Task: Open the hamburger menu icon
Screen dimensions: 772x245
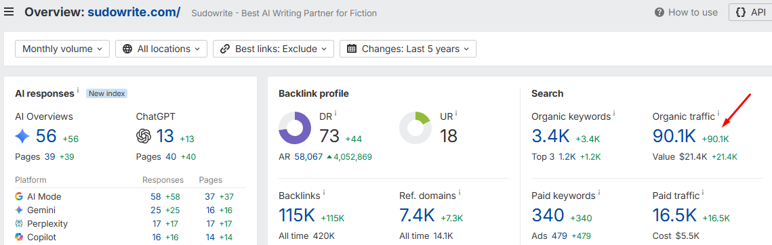Action: [x=8, y=12]
